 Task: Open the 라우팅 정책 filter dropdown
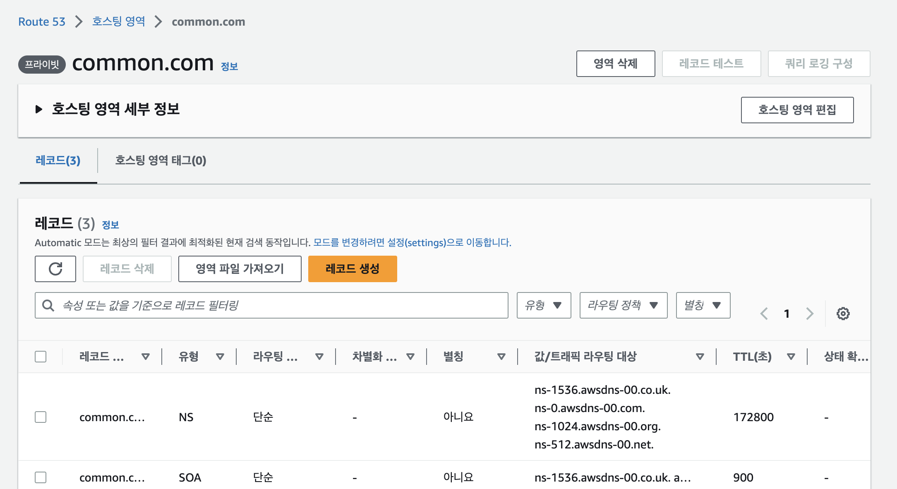coord(623,305)
